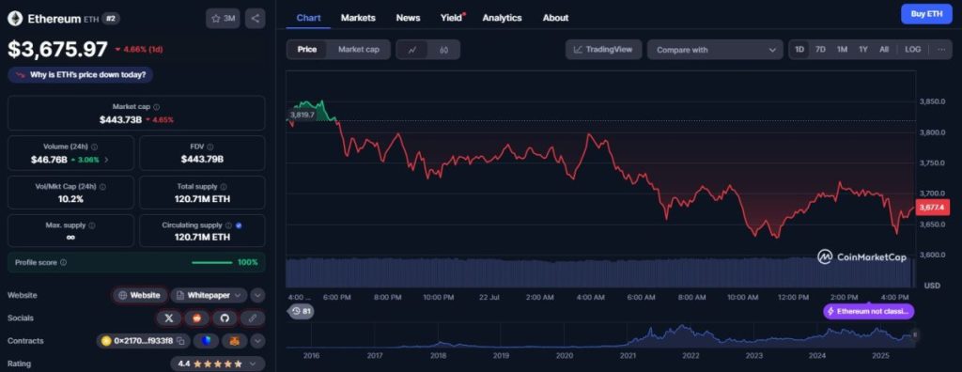The height and width of the screenshot is (372, 962).
Task: Open the Chart tab
Action: [308, 18]
